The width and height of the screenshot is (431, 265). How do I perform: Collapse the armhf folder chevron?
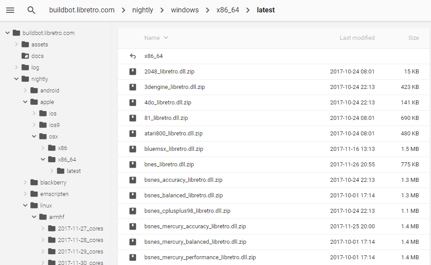point(34,217)
